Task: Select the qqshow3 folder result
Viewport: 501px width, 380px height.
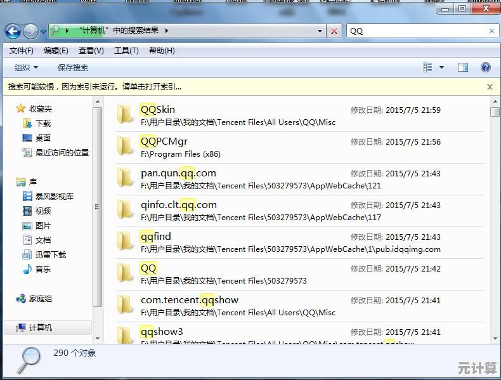Action: (300, 333)
